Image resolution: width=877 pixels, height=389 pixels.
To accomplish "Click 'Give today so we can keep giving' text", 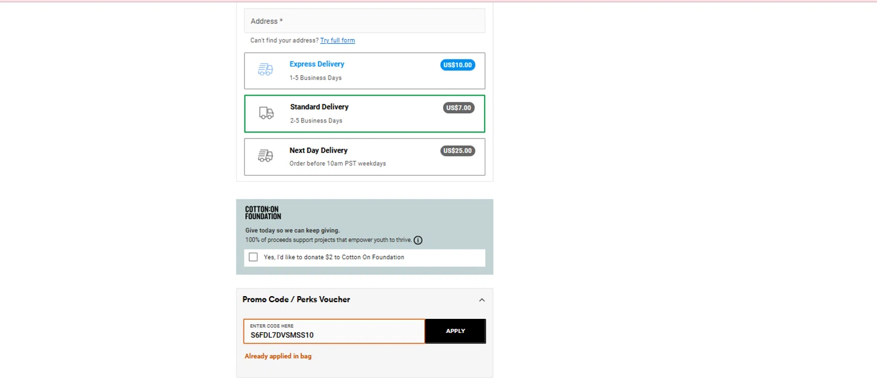I will (x=292, y=231).
